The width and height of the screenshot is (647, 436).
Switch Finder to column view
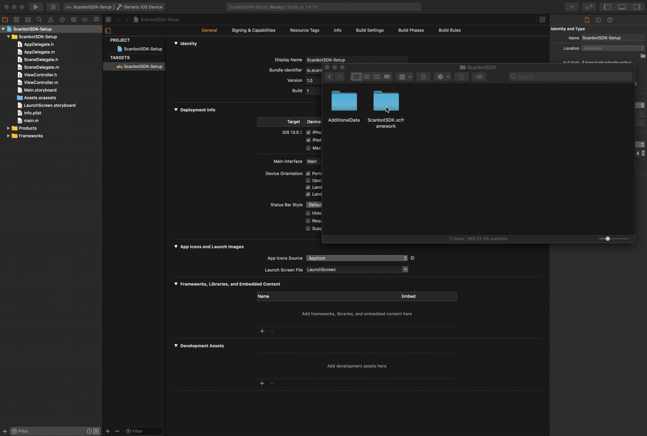click(377, 76)
